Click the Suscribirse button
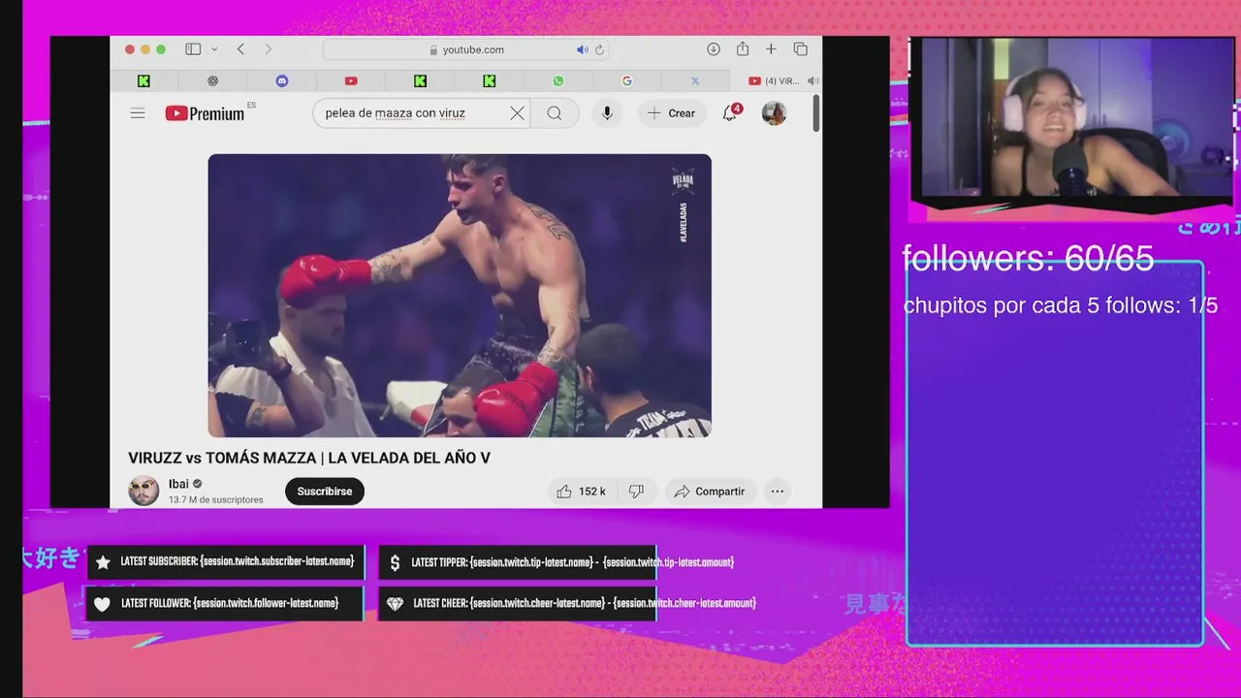Screen dimensions: 1241x698 325,492
